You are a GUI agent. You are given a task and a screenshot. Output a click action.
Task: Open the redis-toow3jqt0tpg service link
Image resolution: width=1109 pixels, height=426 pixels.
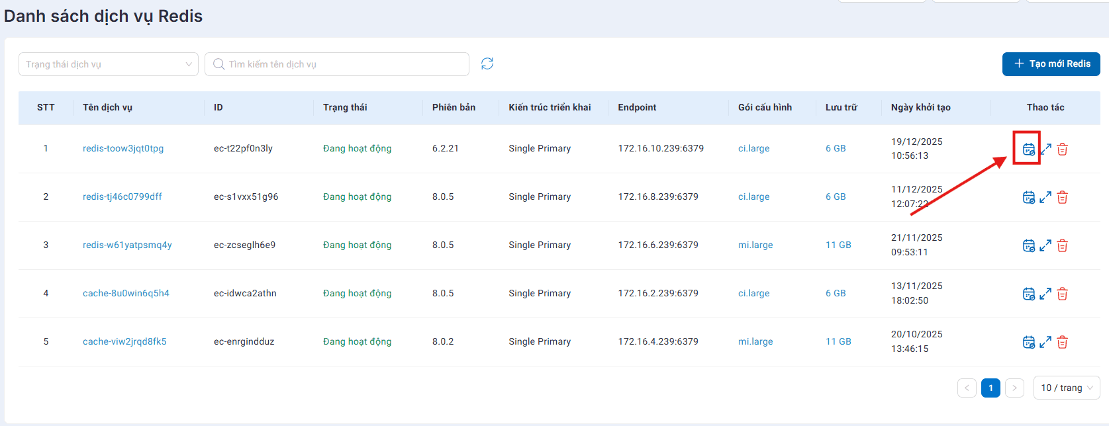[x=123, y=148]
